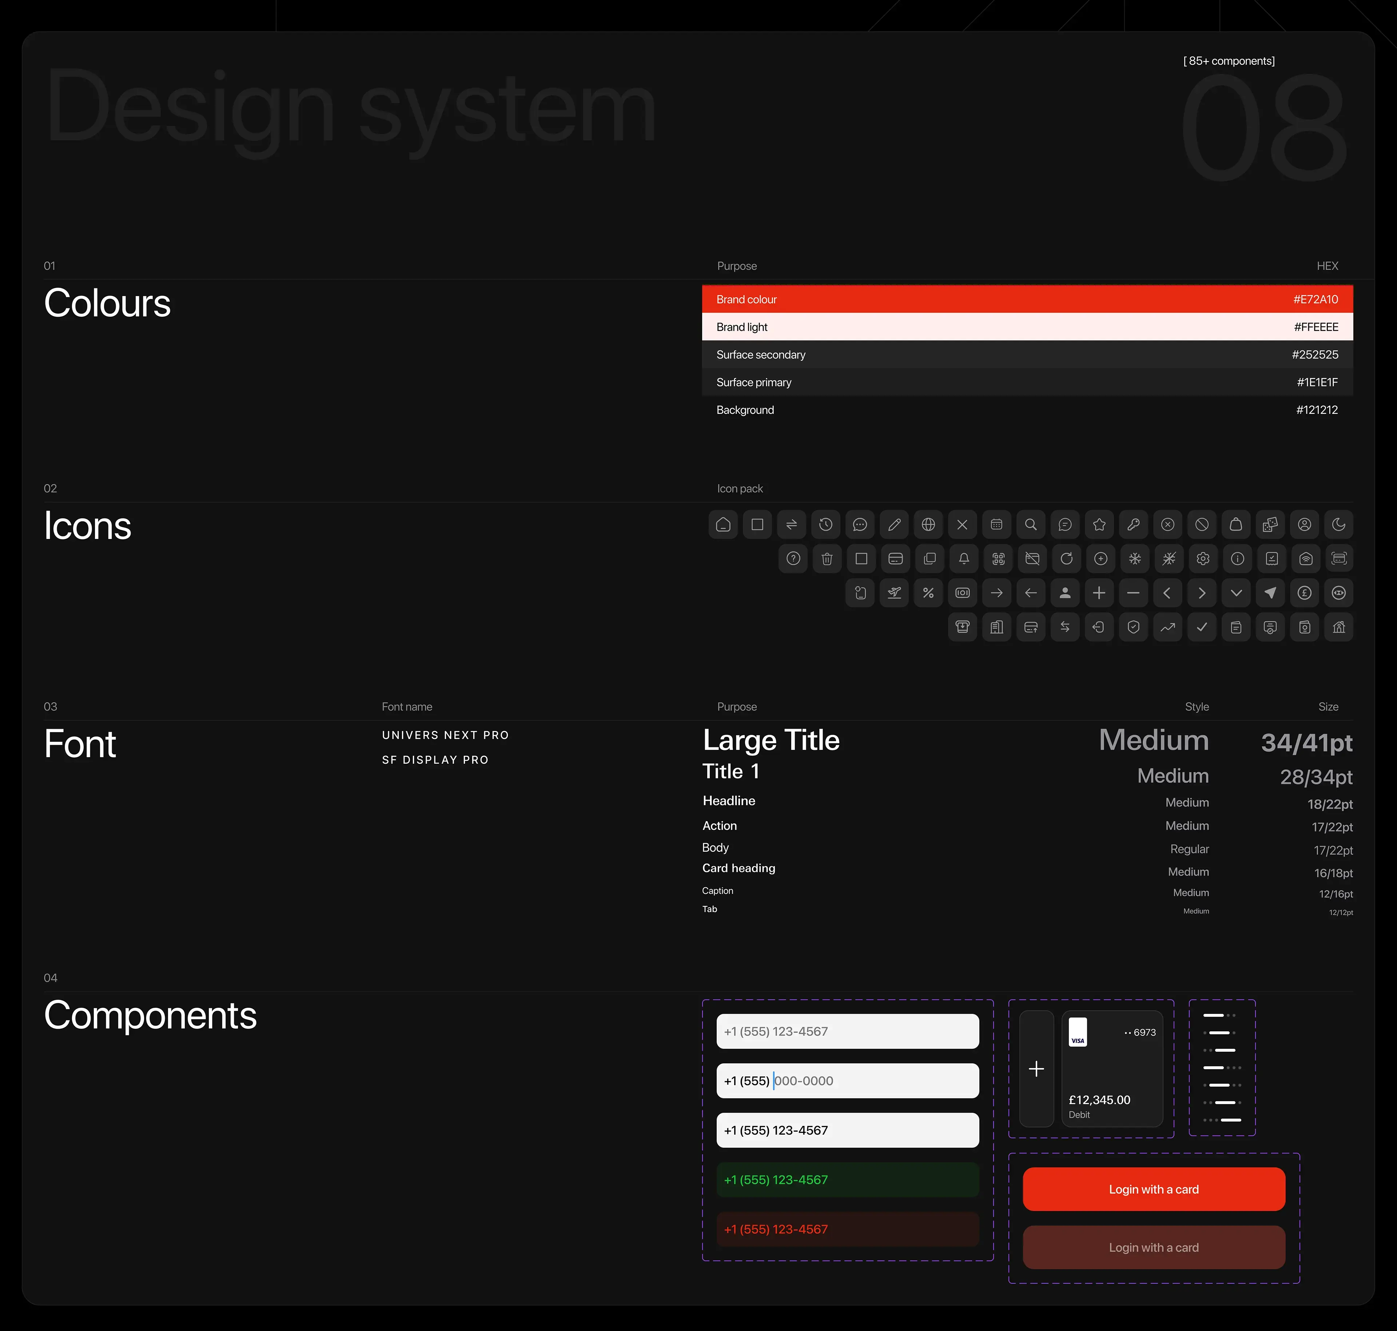The width and height of the screenshot is (1397, 1331).
Task: Click the home icon in icon pack
Action: (723, 524)
